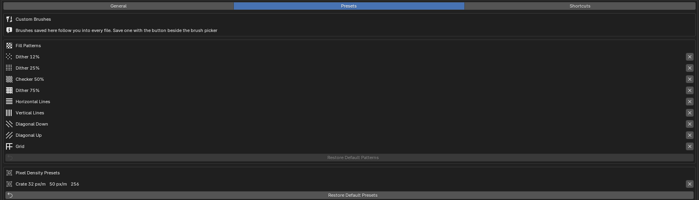Delete the Checker 50% pattern
This screenshot has height=200, width=699.
[x=690, y=79]
